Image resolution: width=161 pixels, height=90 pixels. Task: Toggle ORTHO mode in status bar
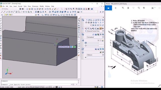pyautogui.click(x=27, y=87)
